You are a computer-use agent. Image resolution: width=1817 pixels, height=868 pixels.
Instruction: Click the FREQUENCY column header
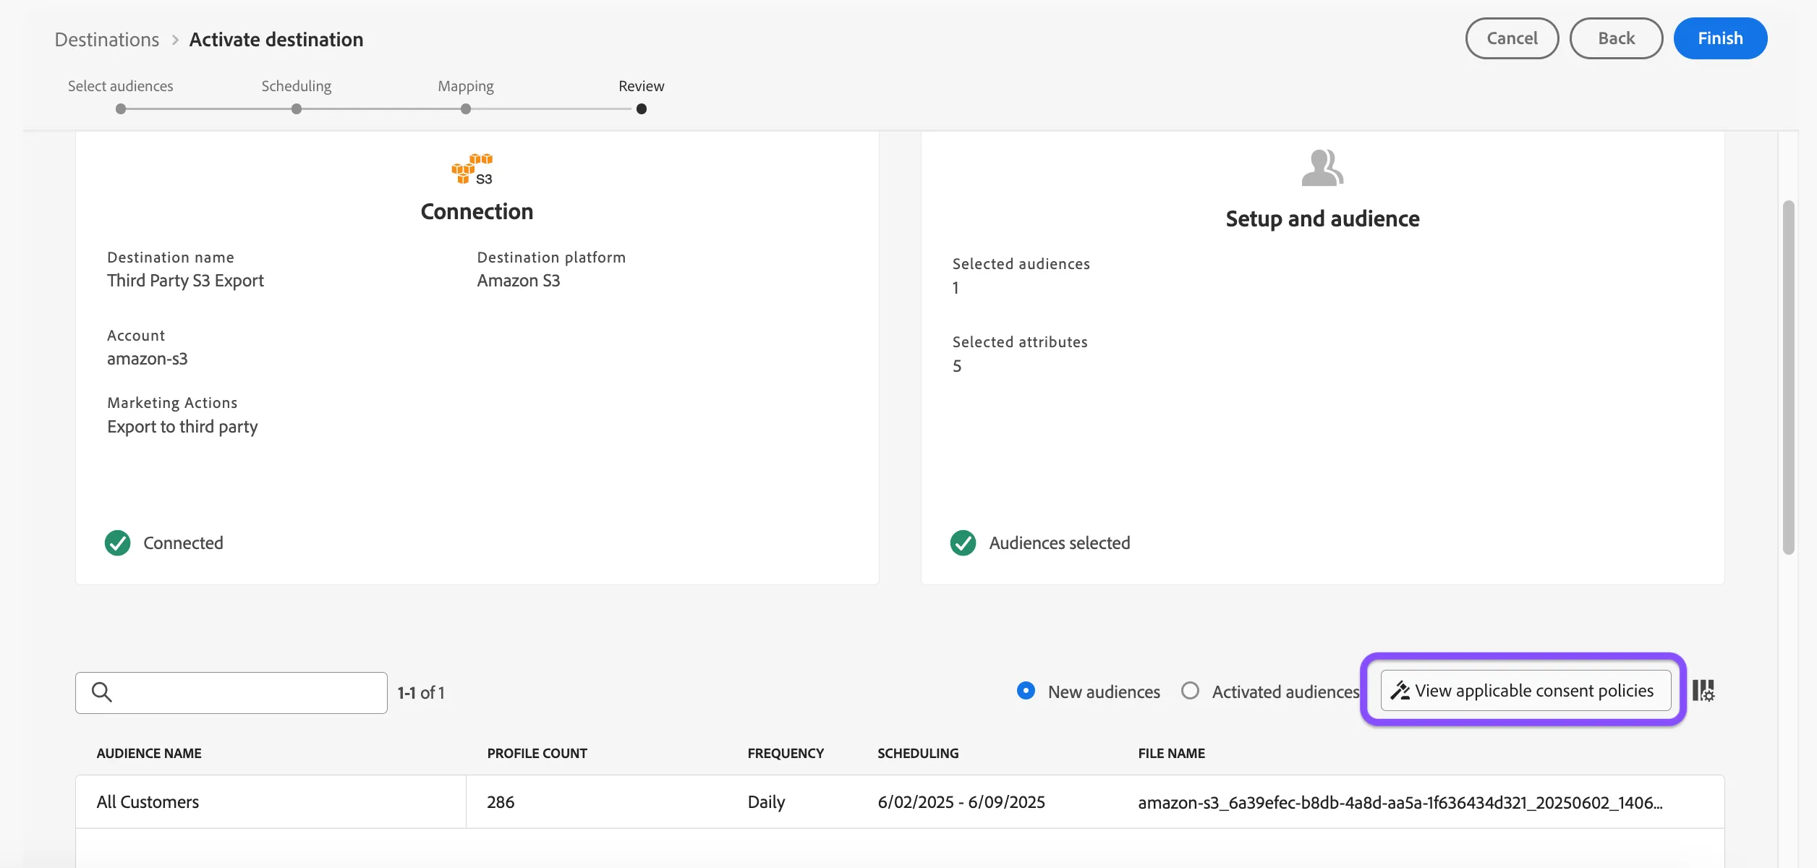tap(786, 754)
